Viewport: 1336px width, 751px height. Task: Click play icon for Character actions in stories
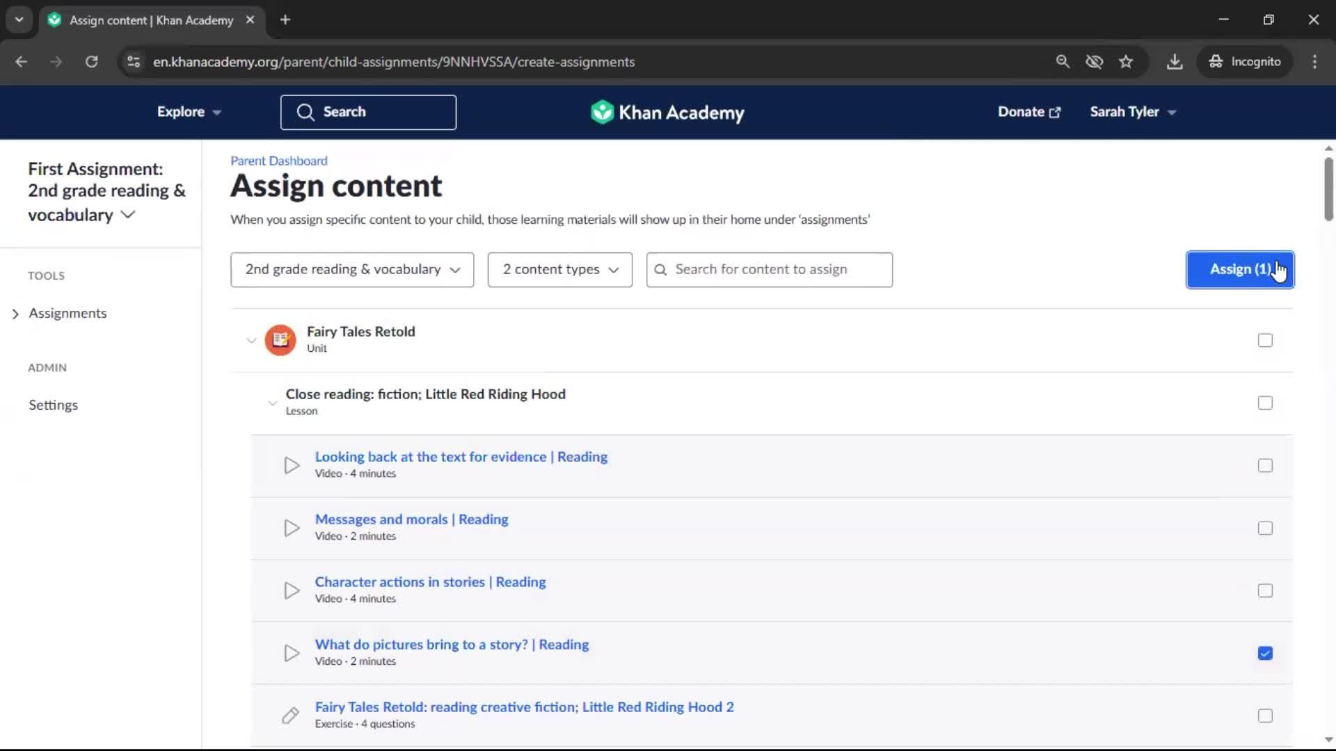click(x=292, y=590)
